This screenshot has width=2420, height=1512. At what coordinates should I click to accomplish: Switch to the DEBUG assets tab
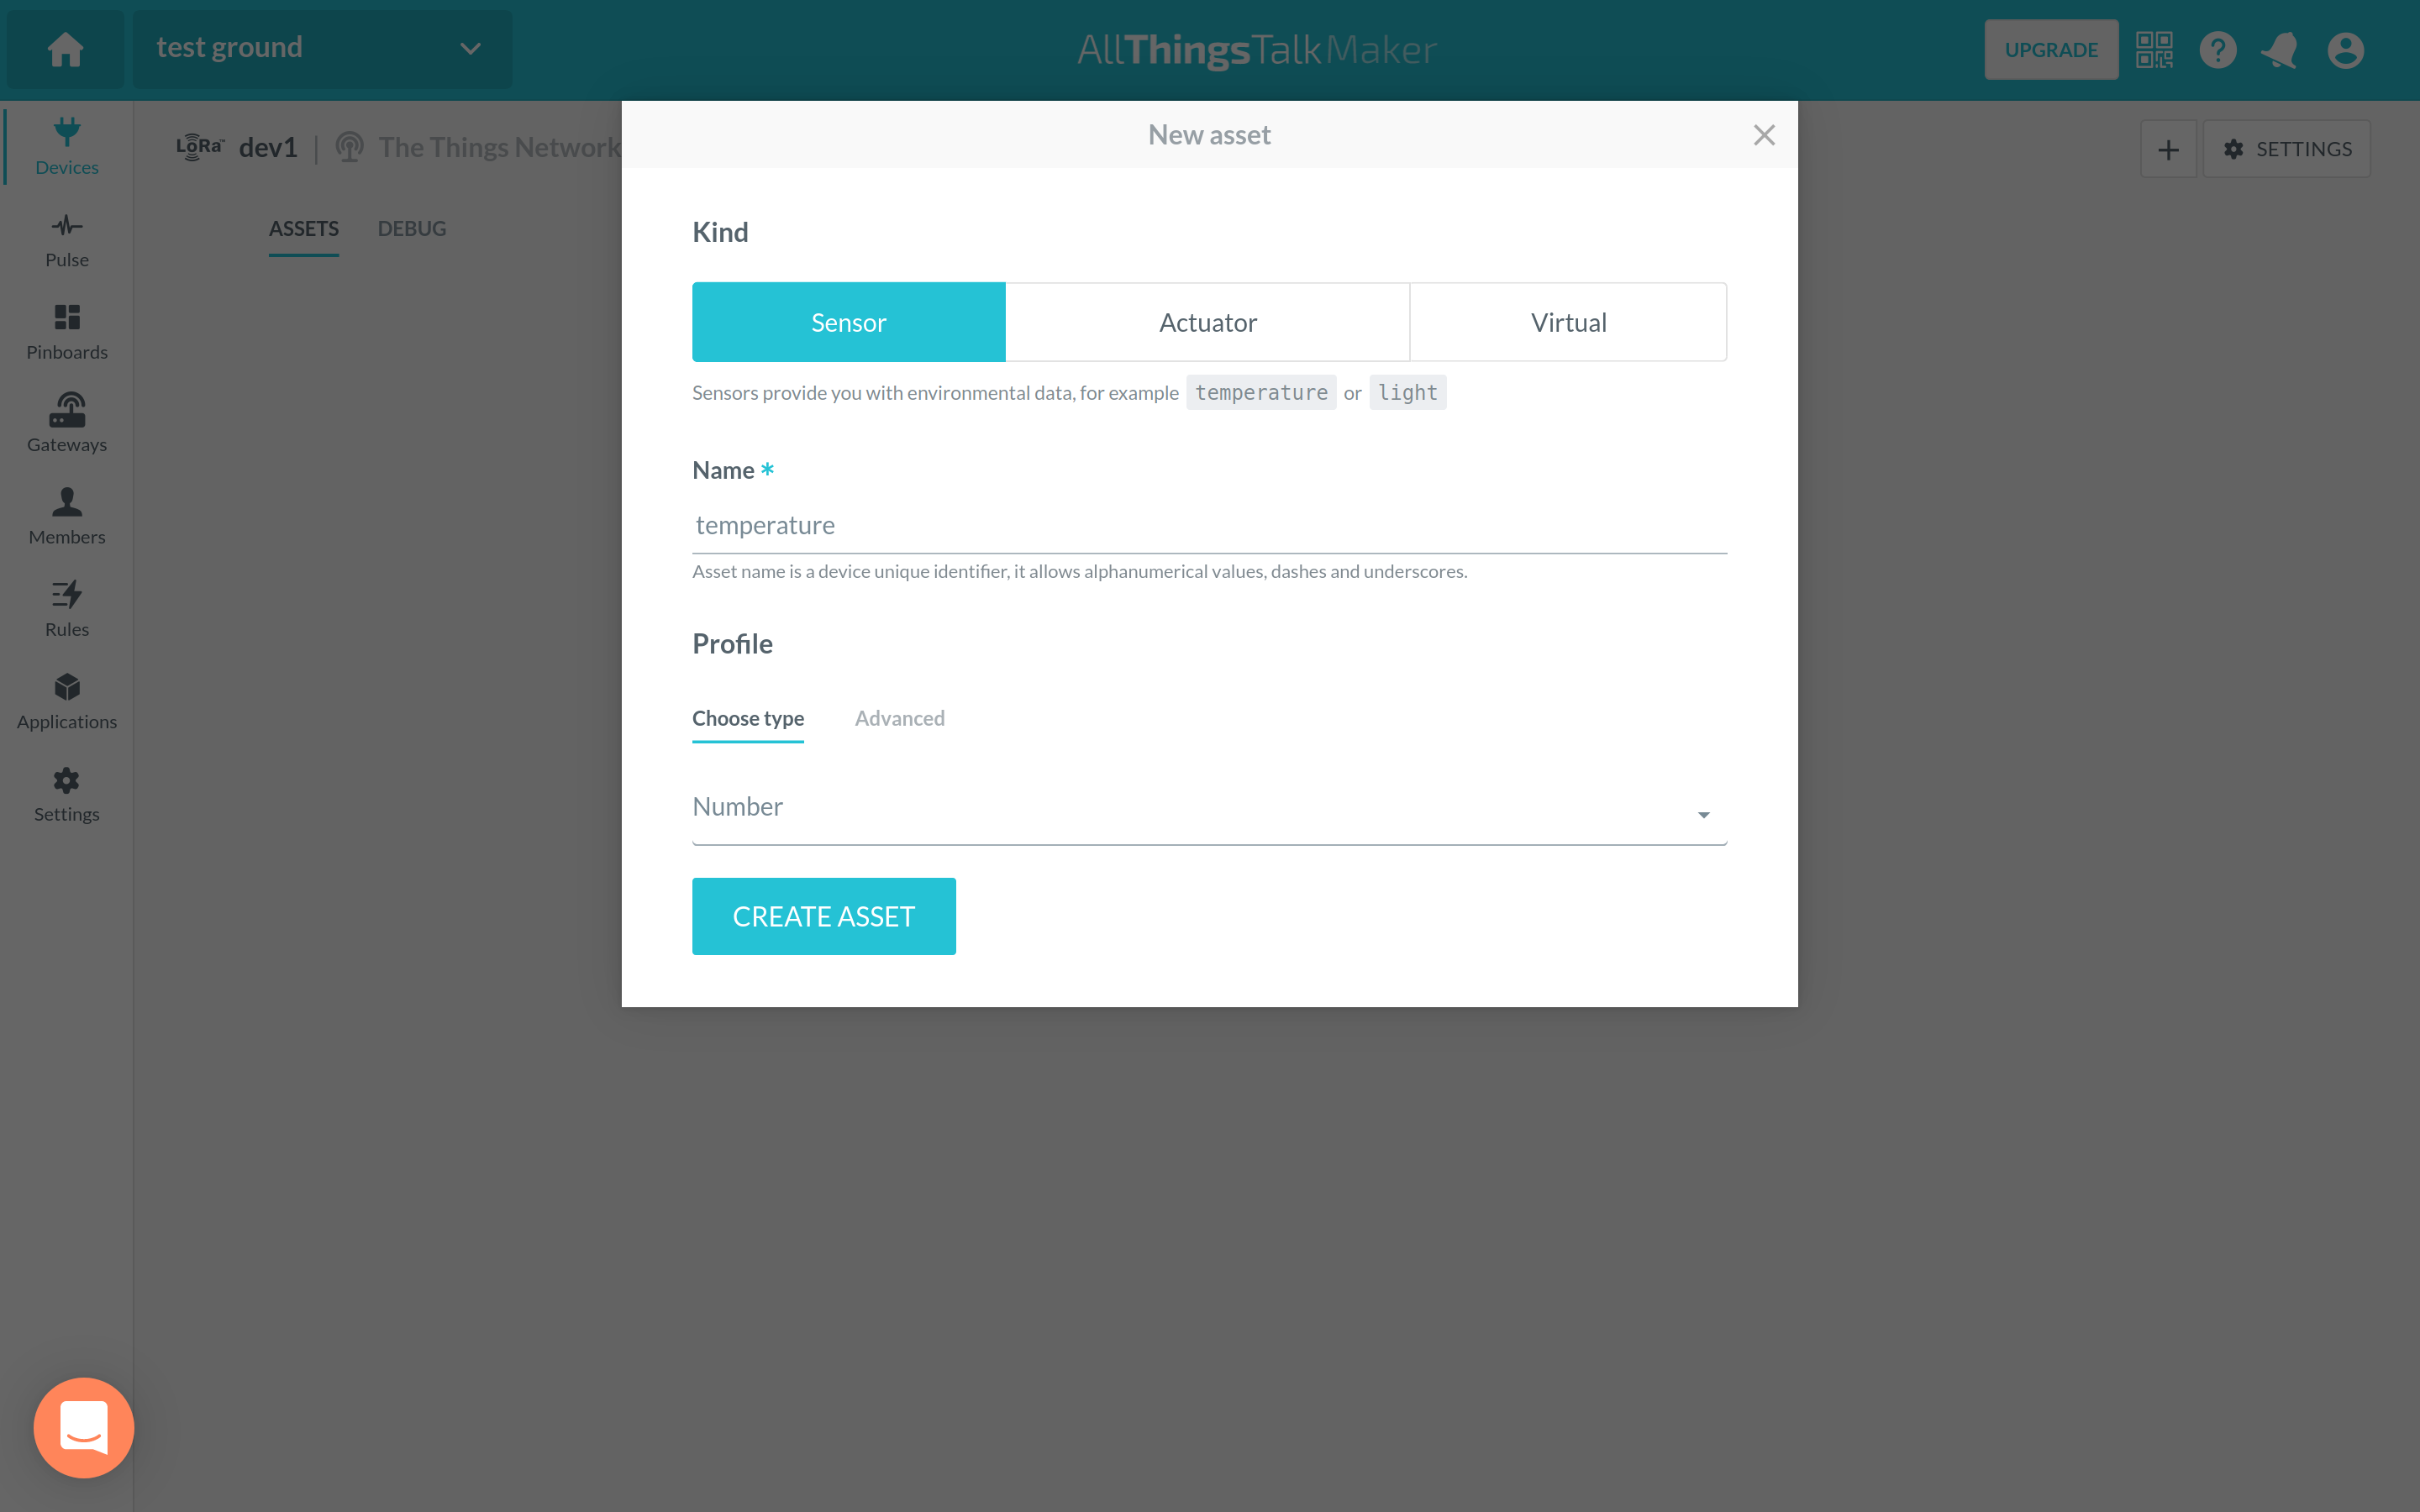click(413, 228)
